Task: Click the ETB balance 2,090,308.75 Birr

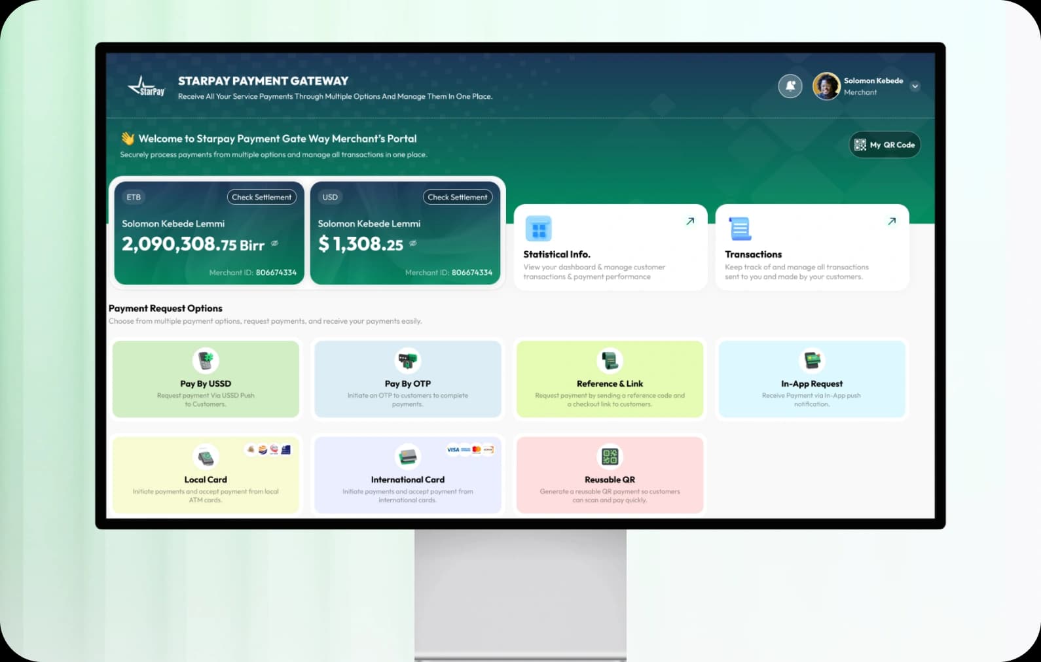Action: point(193,244)
